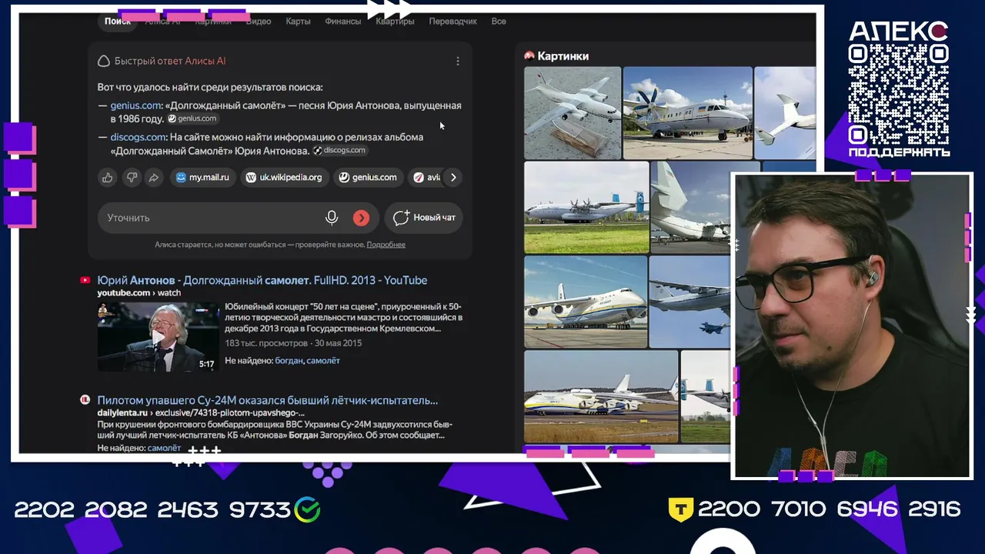Open the white model airplane on stand image
The width and height of the screenshot is (985, 554).
click(573, 113)
